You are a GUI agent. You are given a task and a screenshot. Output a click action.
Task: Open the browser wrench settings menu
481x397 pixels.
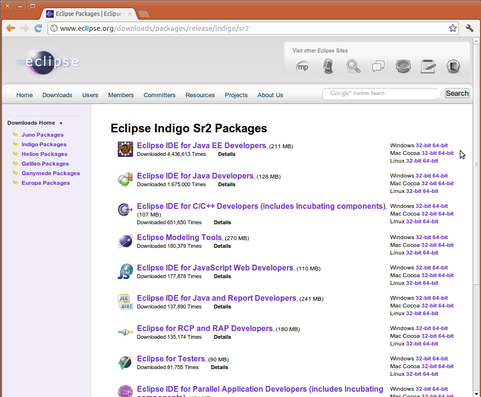[x=469, y=28]
